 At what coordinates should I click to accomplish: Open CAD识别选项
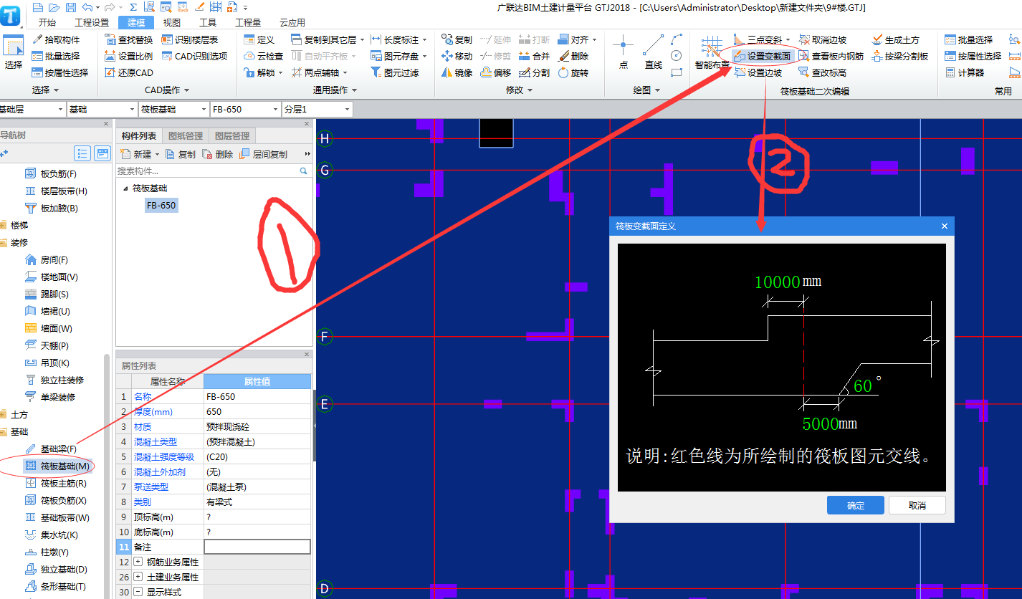194,56
